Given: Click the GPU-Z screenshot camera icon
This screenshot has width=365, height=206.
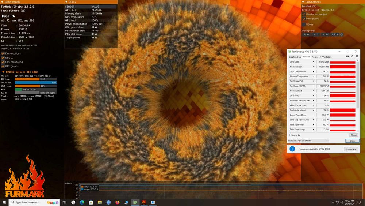Looking at the screenshot, I should click(x=347, y=56).
